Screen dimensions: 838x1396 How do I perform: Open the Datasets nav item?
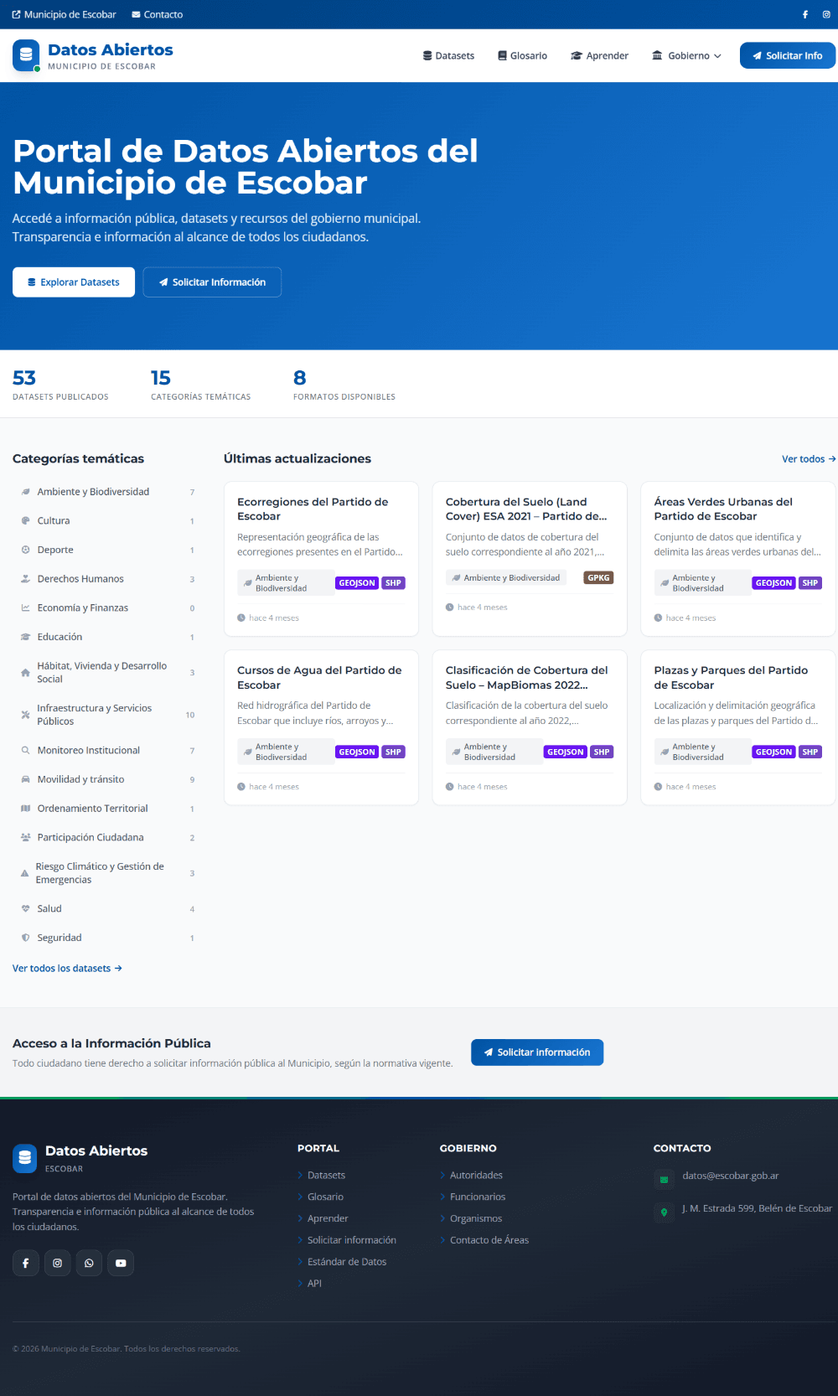pos(448,55)
